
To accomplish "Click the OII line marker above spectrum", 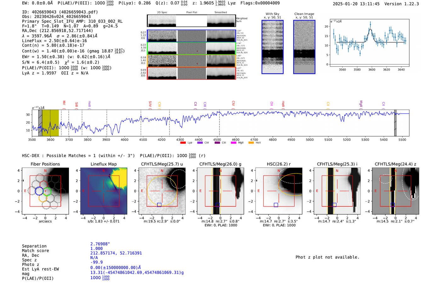I will (272, 105).
